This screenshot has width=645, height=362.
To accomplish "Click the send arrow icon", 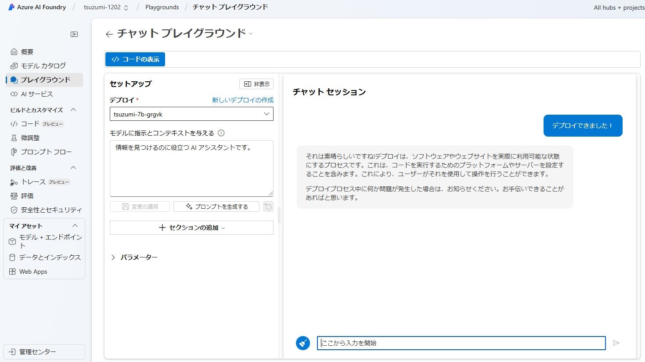I will coord(616,343).
